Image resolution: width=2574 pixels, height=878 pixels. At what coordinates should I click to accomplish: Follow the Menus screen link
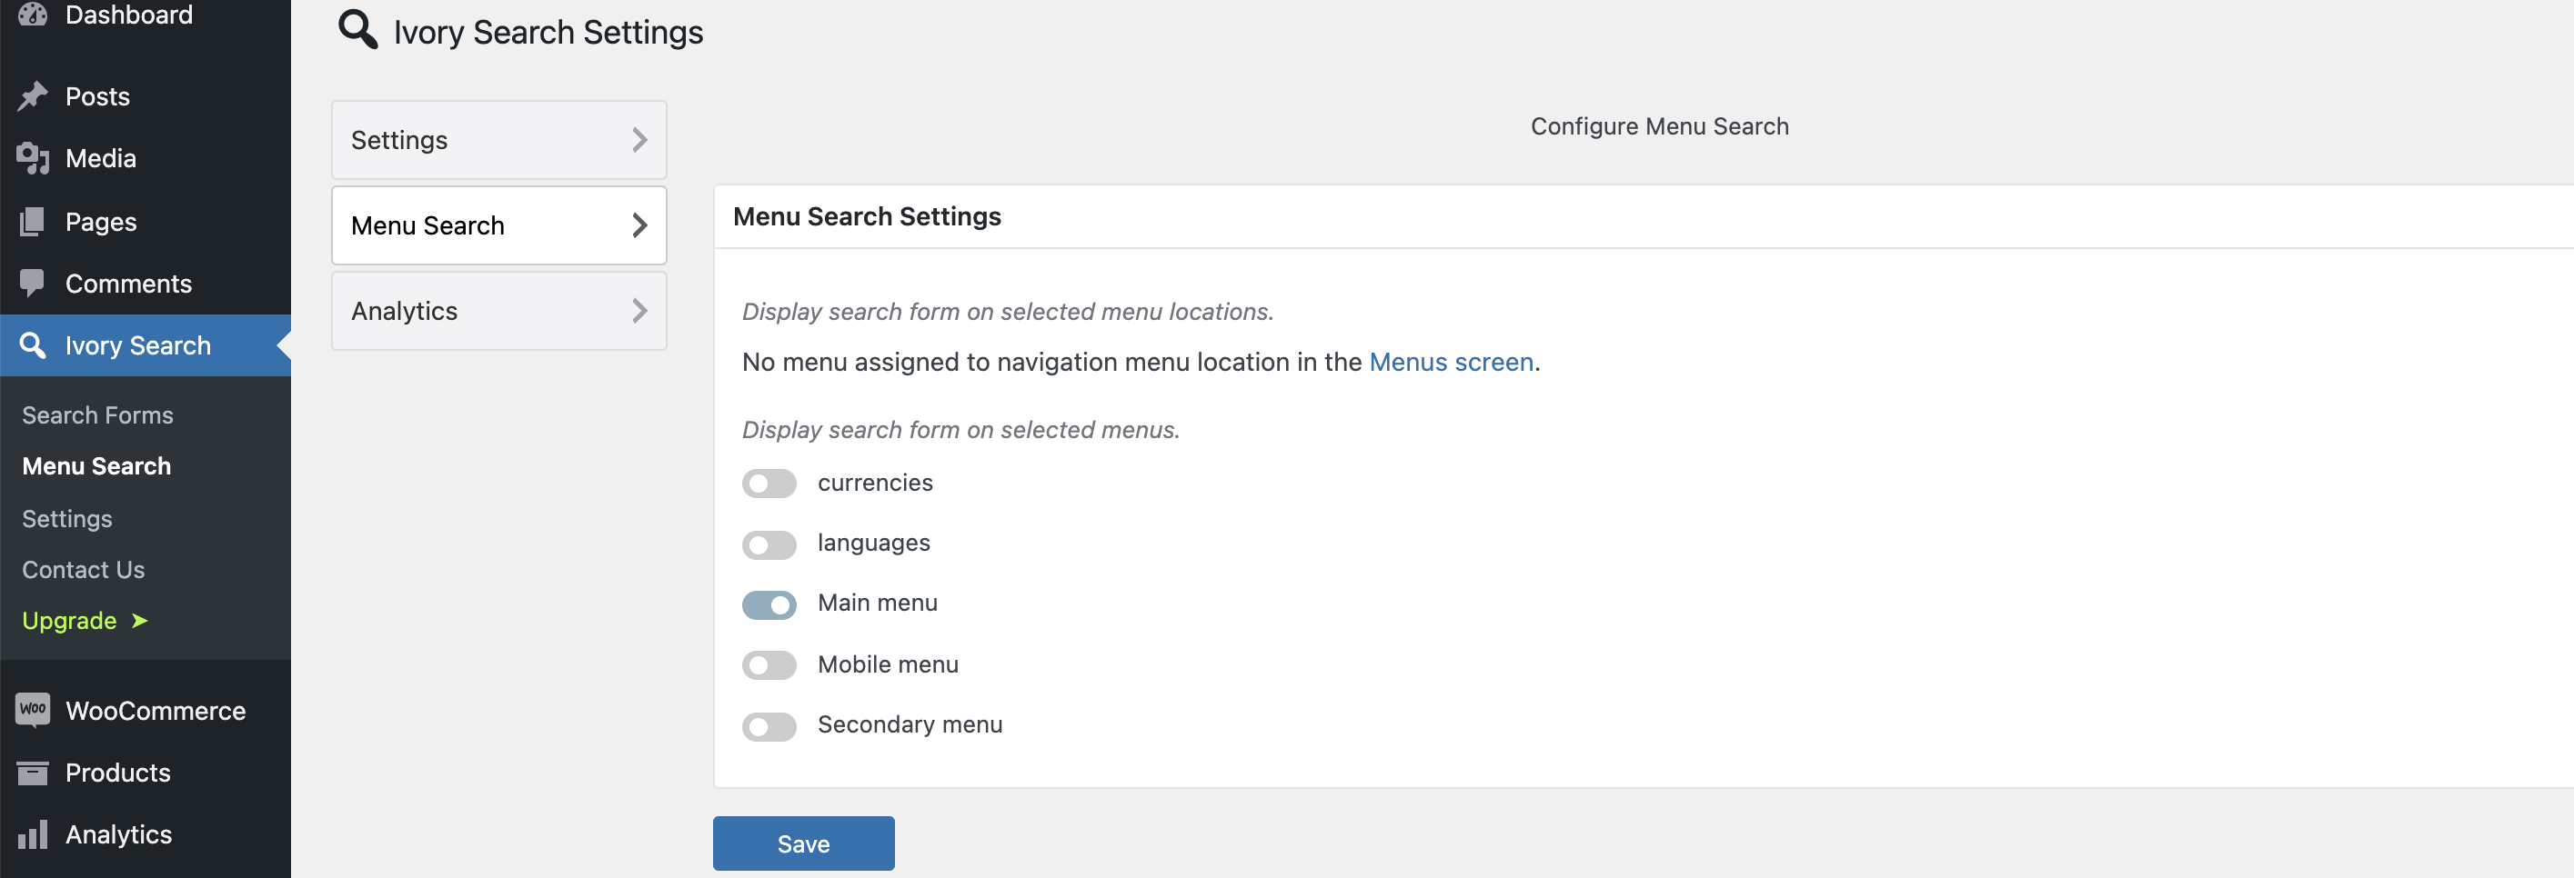pos(1451,362)
